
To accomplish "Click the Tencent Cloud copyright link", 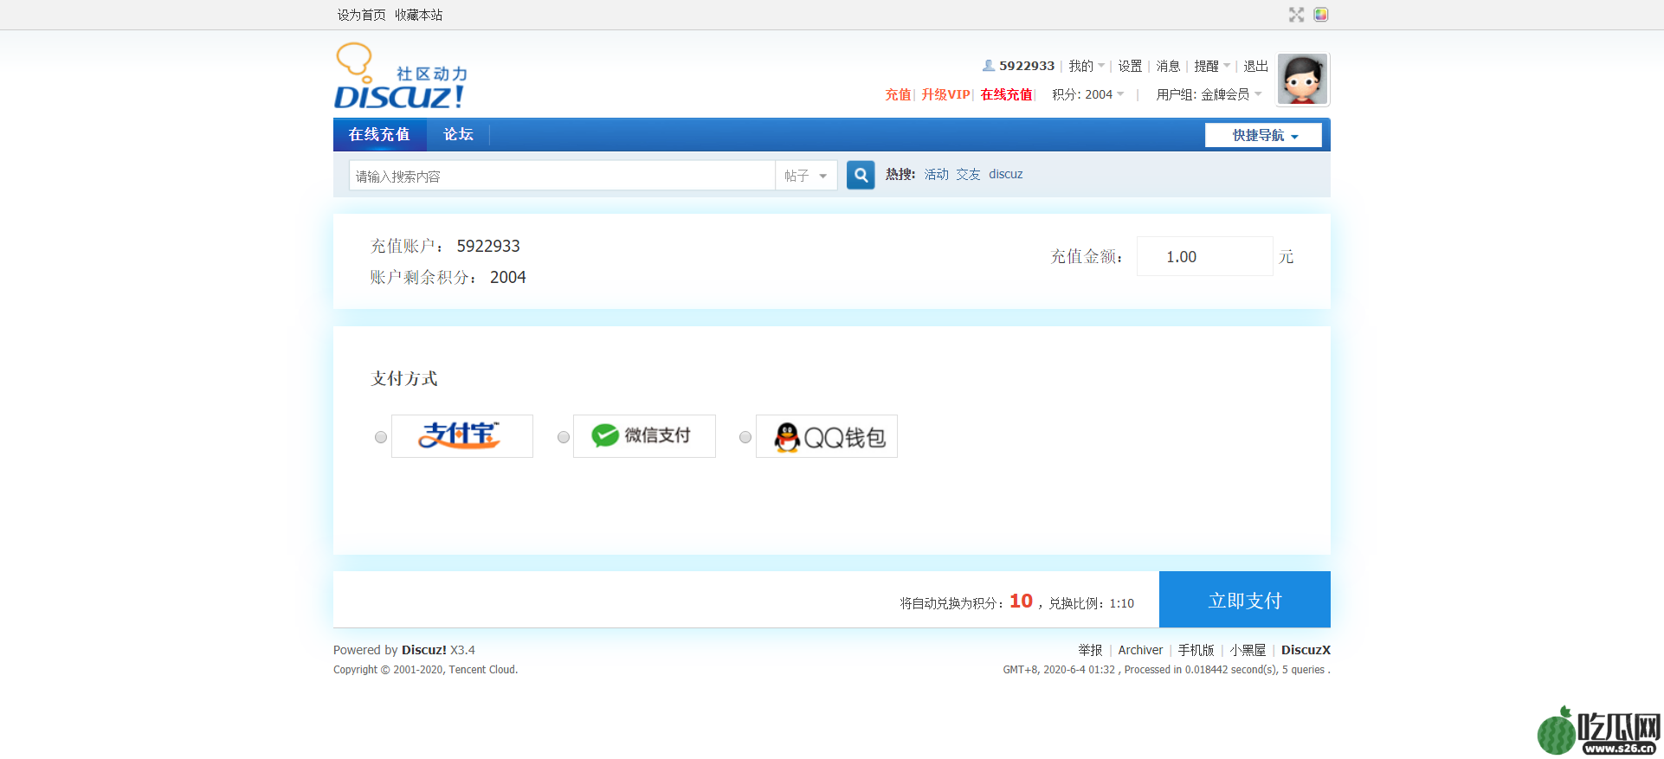I will click(x=482, y=670).
